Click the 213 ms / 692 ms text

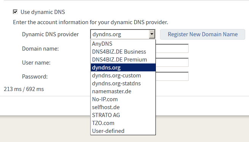click(24, 89)
